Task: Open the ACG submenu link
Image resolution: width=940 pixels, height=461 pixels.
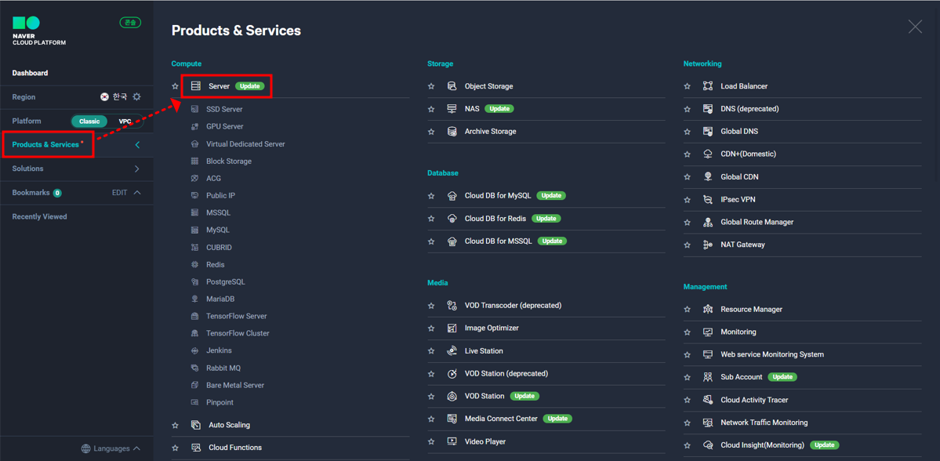Action: [213, 179]
